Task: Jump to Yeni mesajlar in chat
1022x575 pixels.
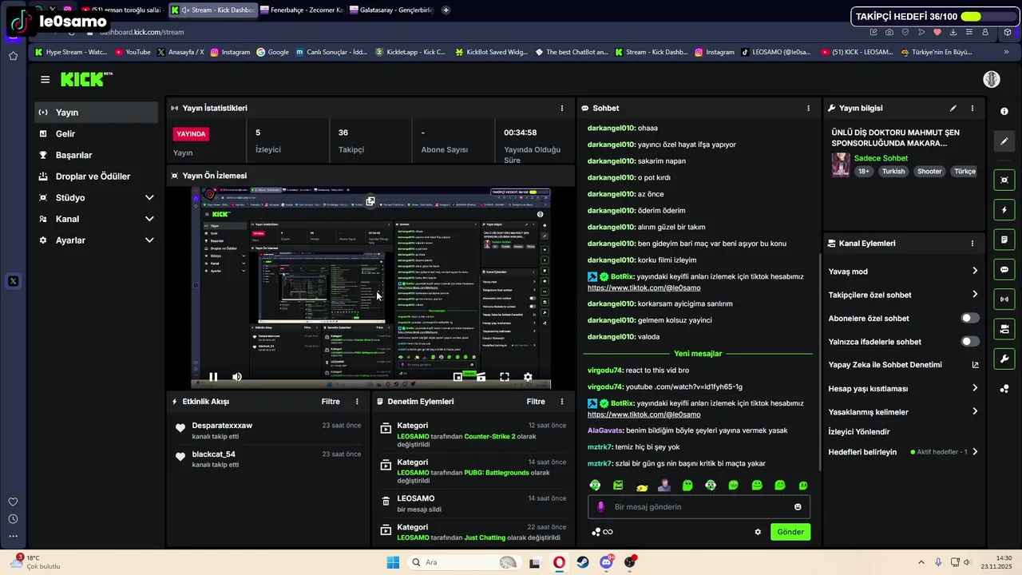Action: (x=697, y=354)
